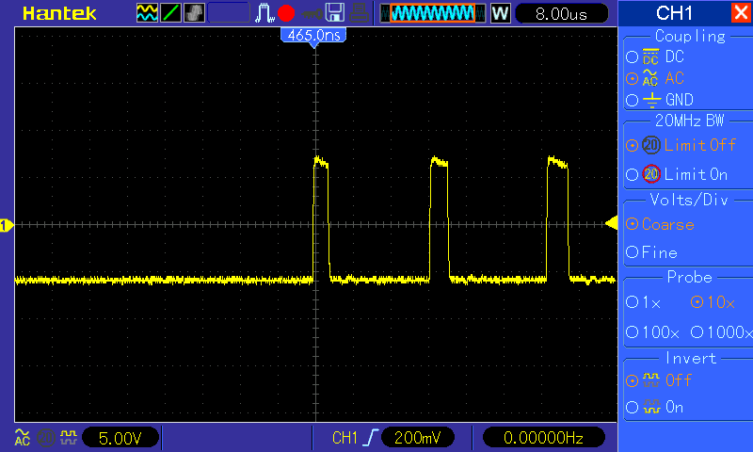Click the printer icon

pyautogui.click(x=359, y=13)
